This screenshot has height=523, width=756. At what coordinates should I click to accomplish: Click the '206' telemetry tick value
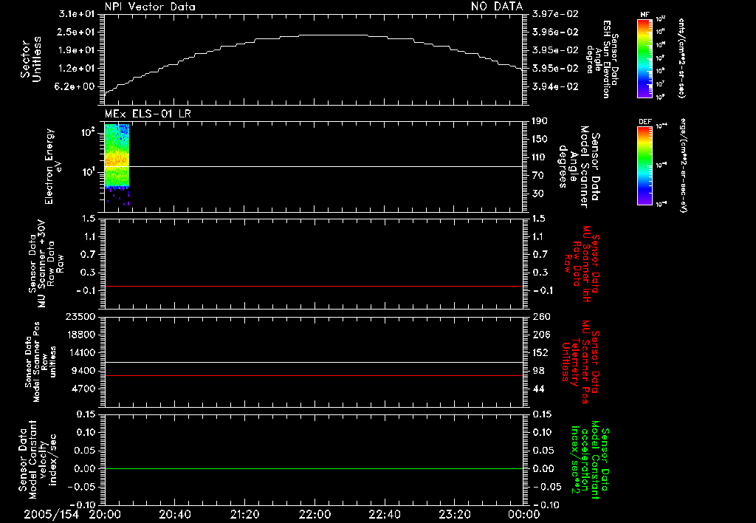pos(541,335)
